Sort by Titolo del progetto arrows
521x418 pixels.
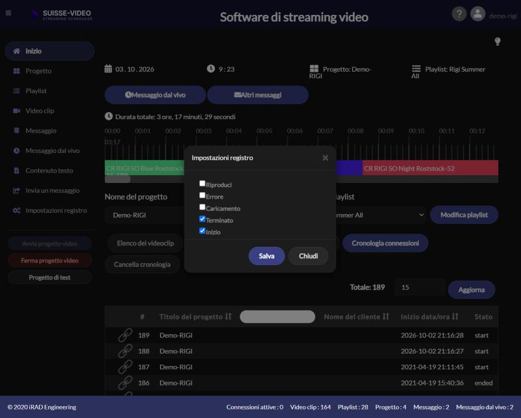[229, 316]
